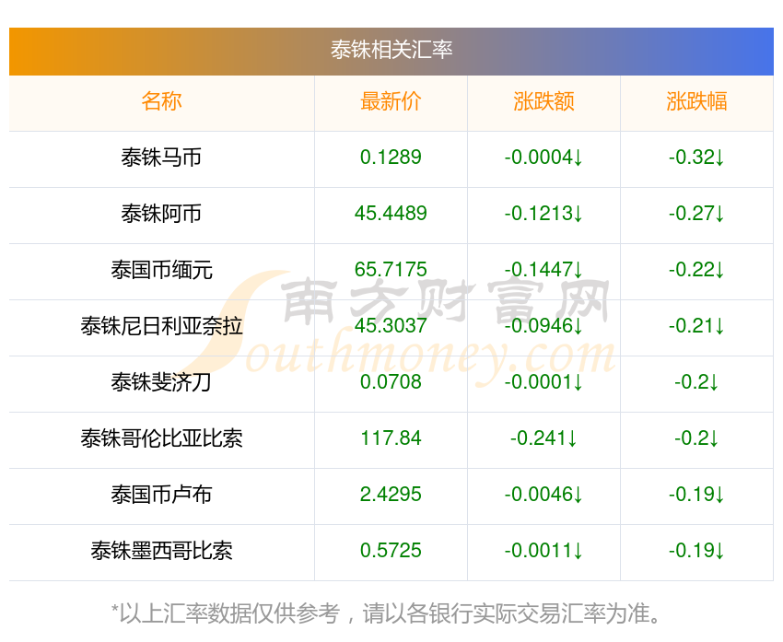Open the 泰国币缅元 currency pair
783x642 pixels.
(161, 270)
